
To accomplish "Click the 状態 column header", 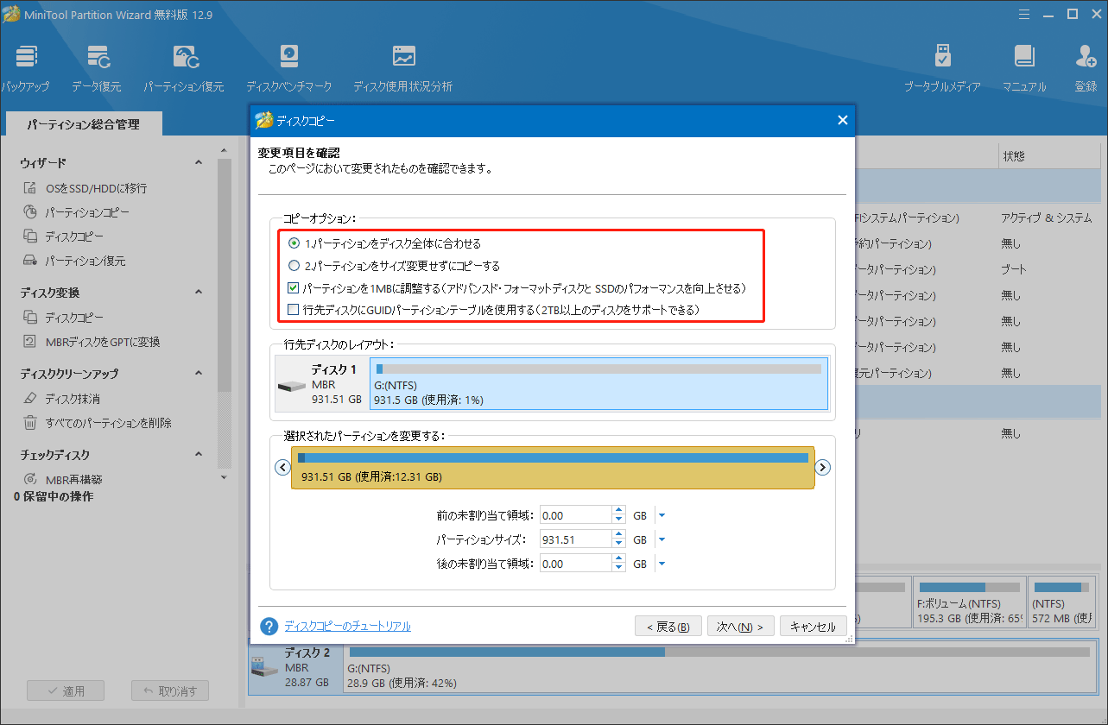I will point(1015,157).
